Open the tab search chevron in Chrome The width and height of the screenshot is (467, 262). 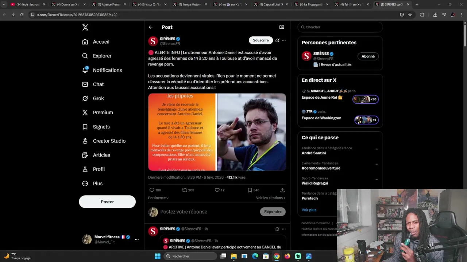point(4,4)
